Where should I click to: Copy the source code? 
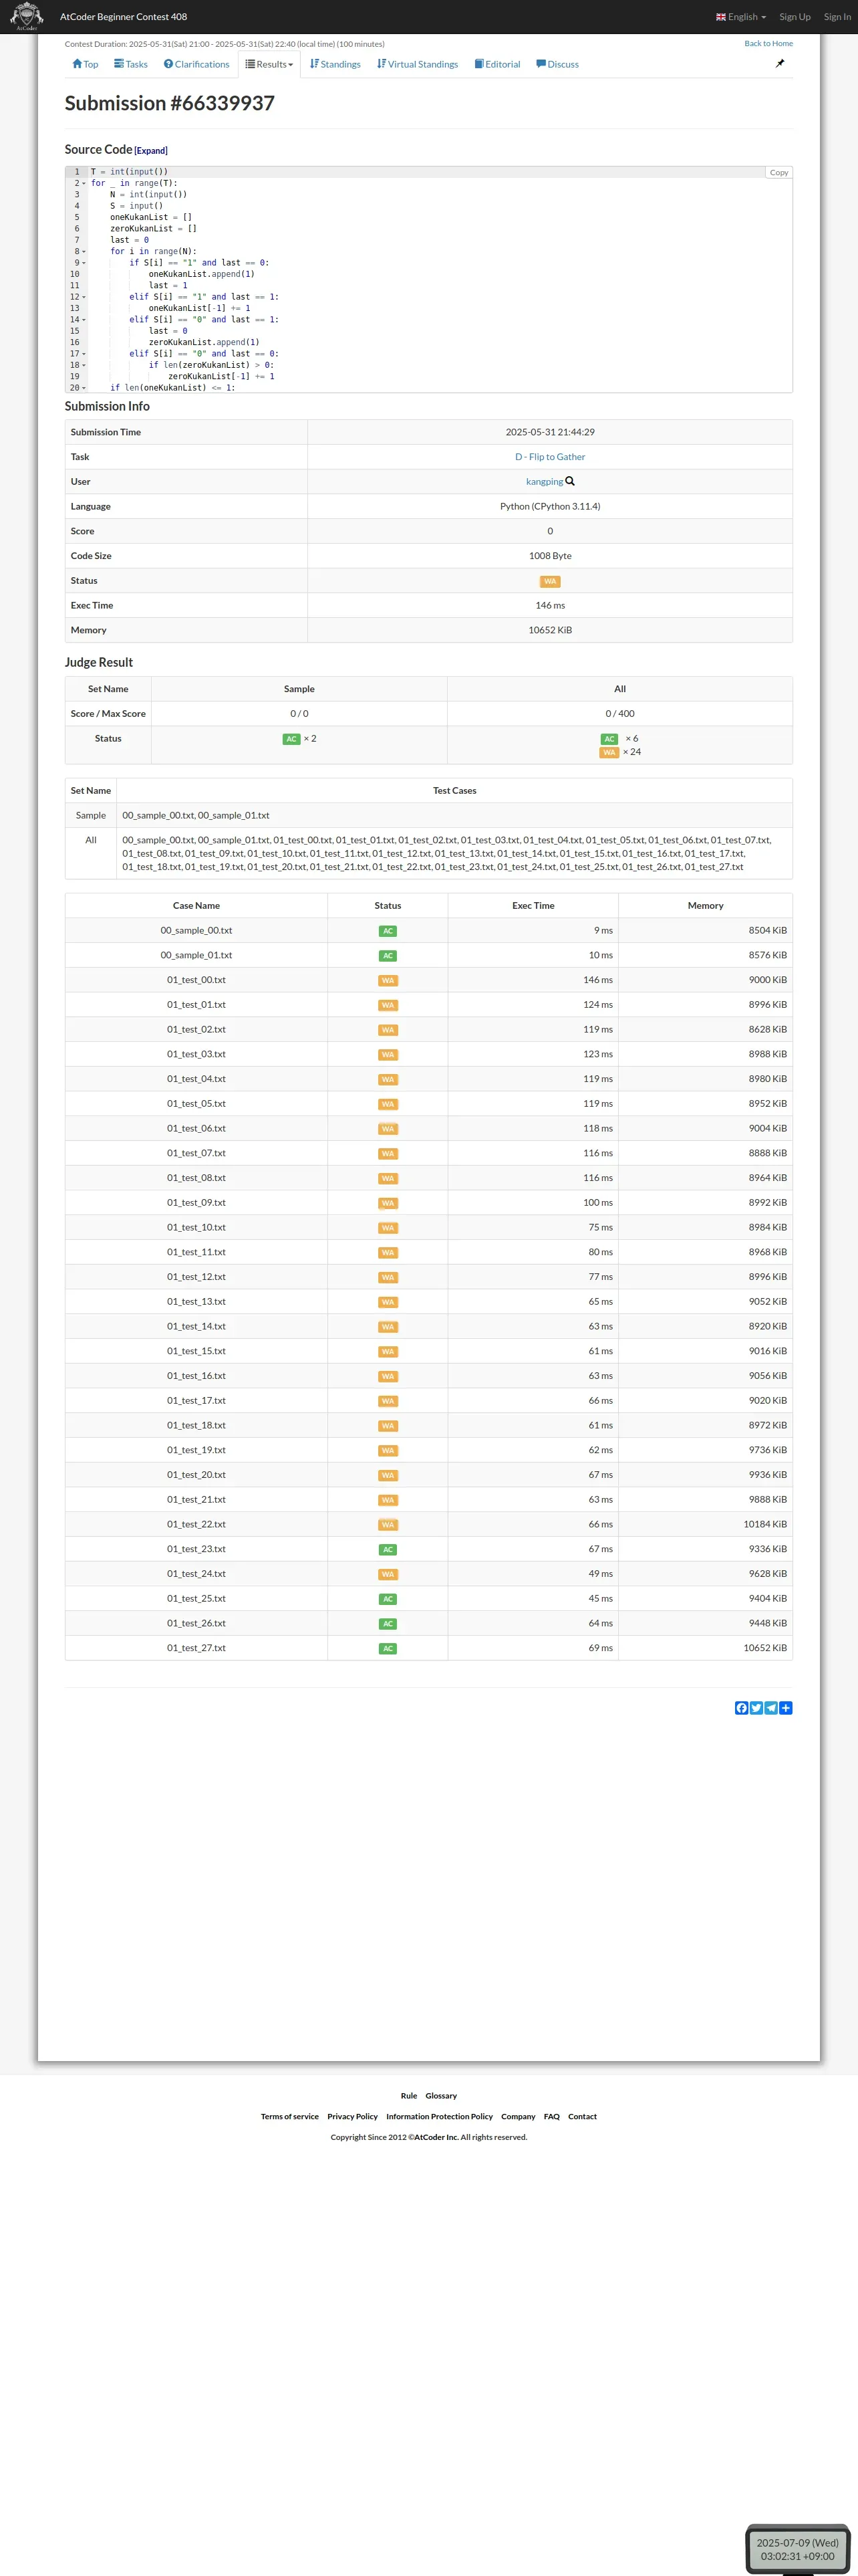coord(779,173)
